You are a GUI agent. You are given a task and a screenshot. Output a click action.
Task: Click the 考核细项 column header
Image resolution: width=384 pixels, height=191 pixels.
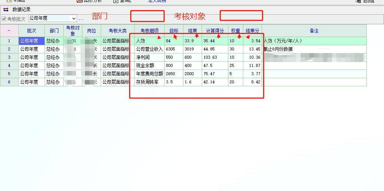click(x=149, y=31)
